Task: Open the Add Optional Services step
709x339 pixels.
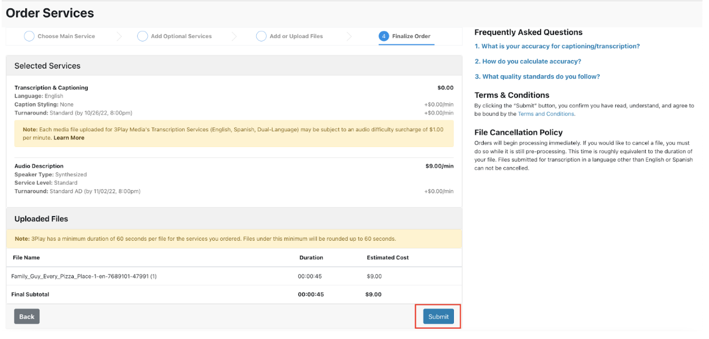Action: point(175,36)
